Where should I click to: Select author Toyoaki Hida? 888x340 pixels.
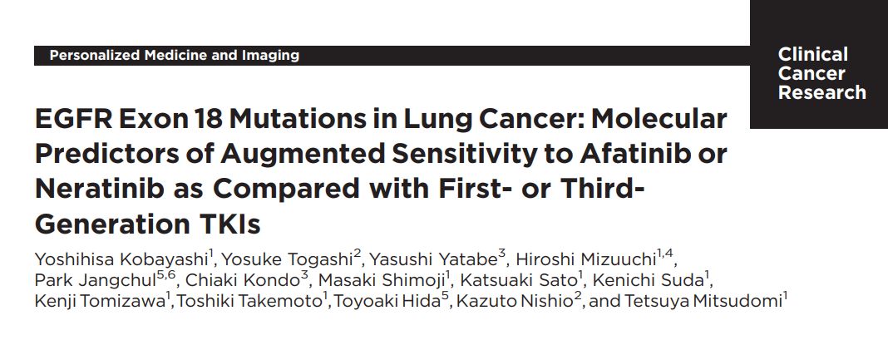pos(387,301)
